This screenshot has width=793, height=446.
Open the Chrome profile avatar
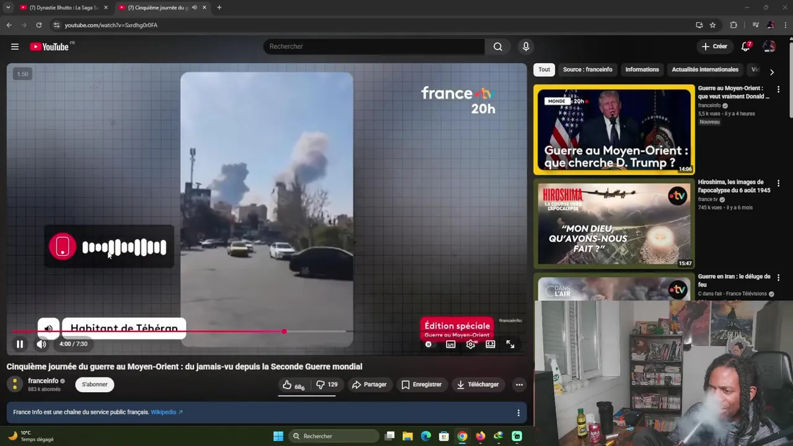[771, 25]
